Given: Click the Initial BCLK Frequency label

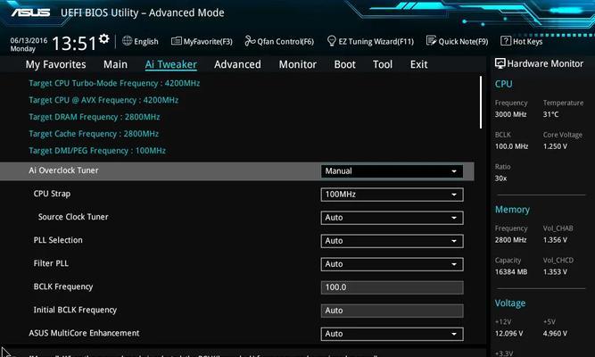Looking at the screenshot, I should pyautogui.click(x=75, y=310).
